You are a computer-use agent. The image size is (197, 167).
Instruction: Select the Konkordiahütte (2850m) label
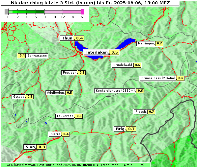[115, 91]
